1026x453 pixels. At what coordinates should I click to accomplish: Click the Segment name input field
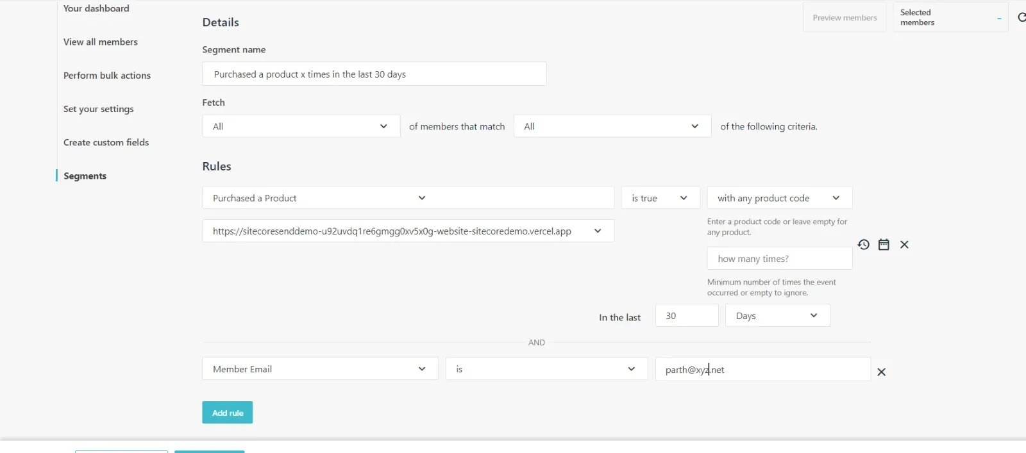(x=374, y=74)
